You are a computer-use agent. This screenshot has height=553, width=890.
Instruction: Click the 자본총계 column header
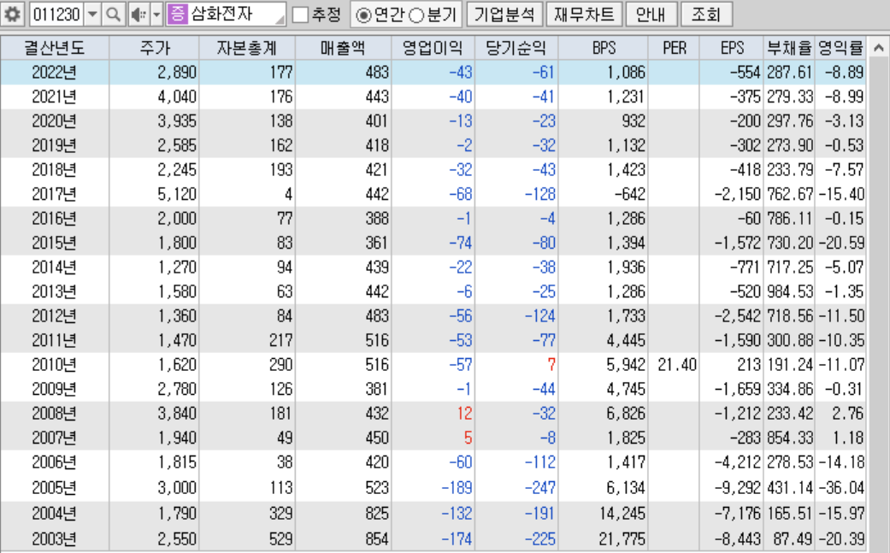click(247, 48)
